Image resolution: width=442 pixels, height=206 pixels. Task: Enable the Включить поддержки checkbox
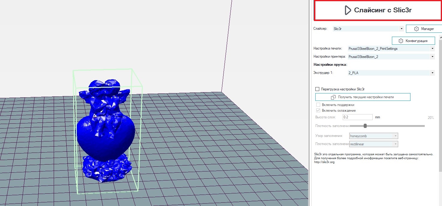[x=318, y=105]
